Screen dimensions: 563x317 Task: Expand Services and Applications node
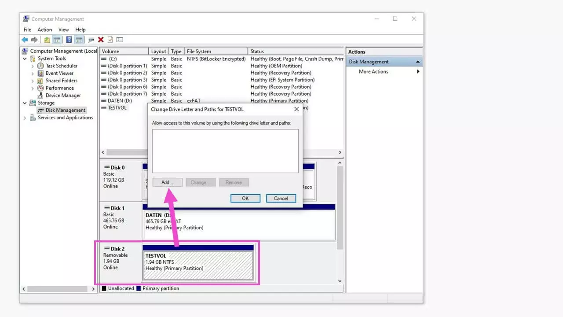[x=25, y=118]
